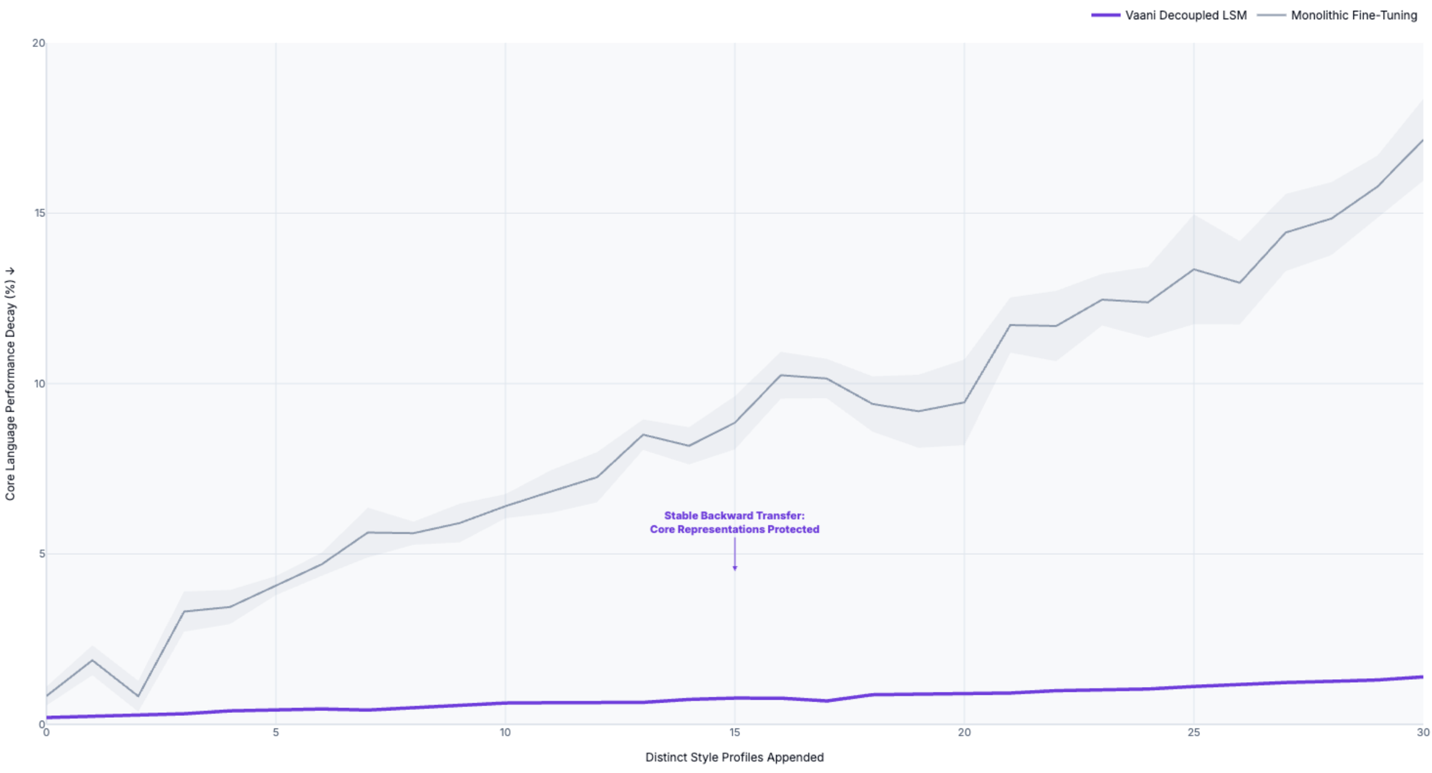Click y-axis tick label 5
Image resolution: width=1432 pixels, height=773 pixels.
click(42, 554)
